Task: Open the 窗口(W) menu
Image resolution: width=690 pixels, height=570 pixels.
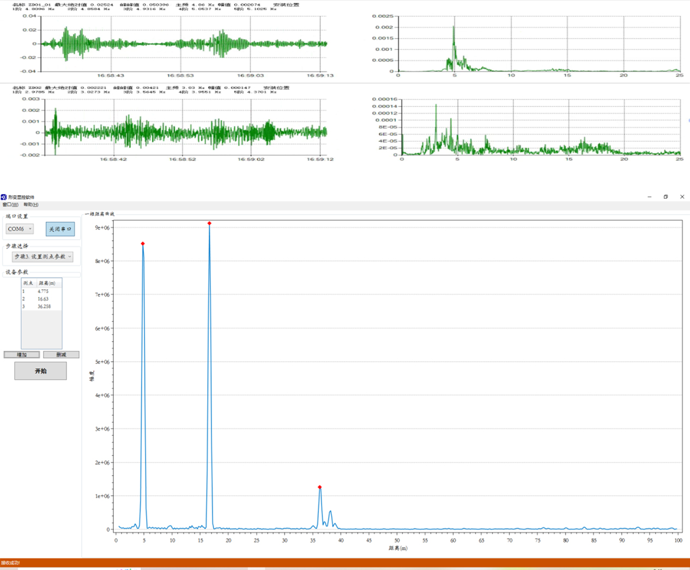Action: point(10,205)
